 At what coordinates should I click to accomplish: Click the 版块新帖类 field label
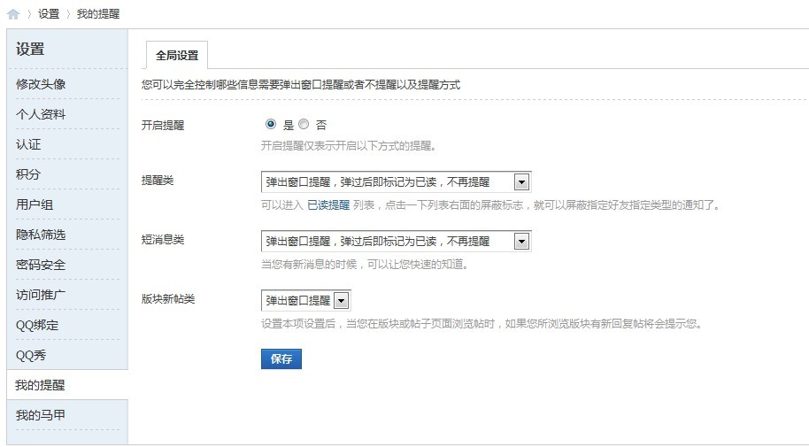(x=168, y=299)
